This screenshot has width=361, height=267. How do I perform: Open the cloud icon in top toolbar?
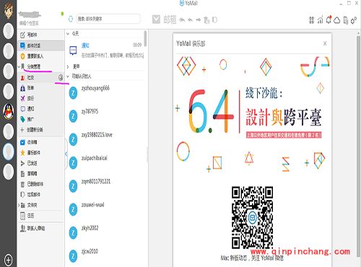[337, 20]
